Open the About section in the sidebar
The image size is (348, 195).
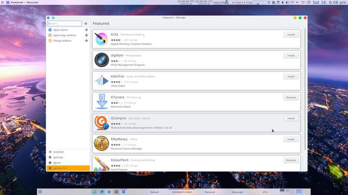[68, 163]
